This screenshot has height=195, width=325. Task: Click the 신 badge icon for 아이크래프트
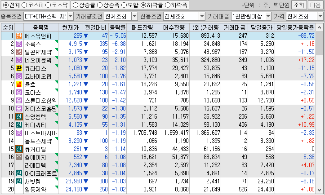[x=19, y=173]
